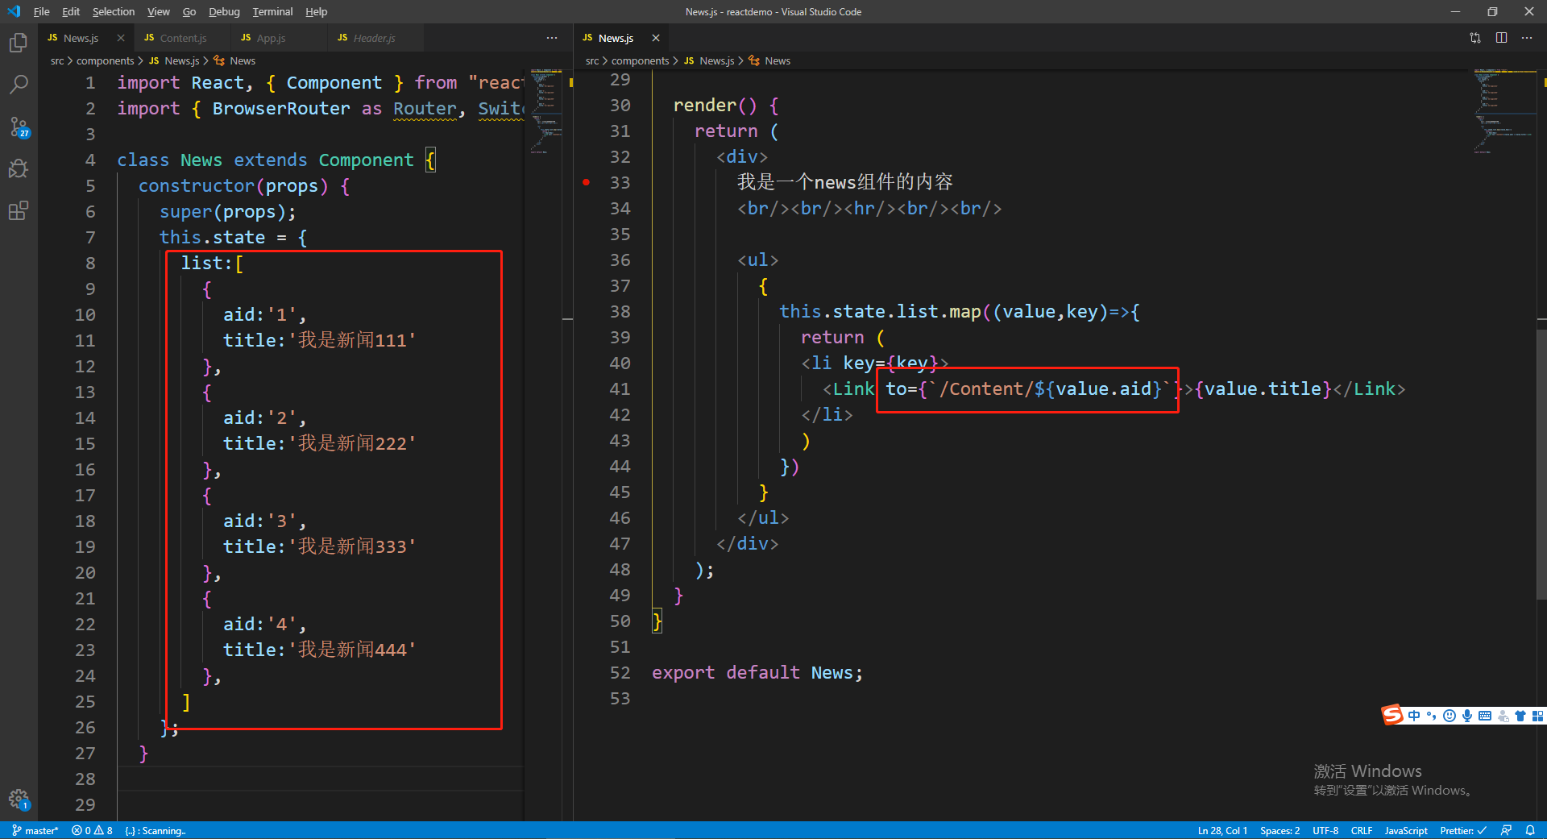Click the Open Changes compare icon
The image size is (1547, 839).
(x=1475, y=38)
